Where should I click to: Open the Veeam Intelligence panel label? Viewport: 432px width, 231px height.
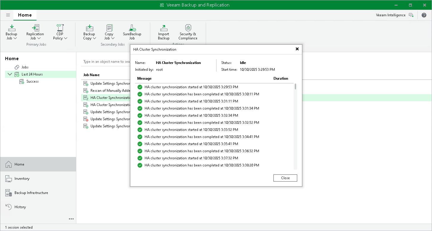[x=391, y=15]
